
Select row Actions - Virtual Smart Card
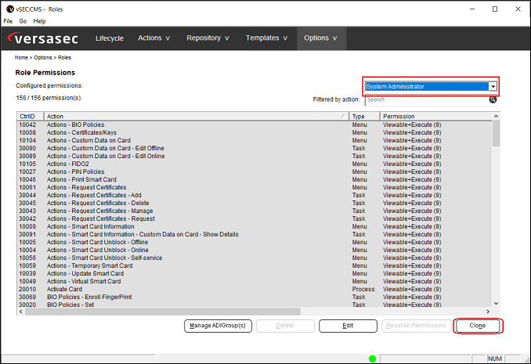tap(255, 281)
